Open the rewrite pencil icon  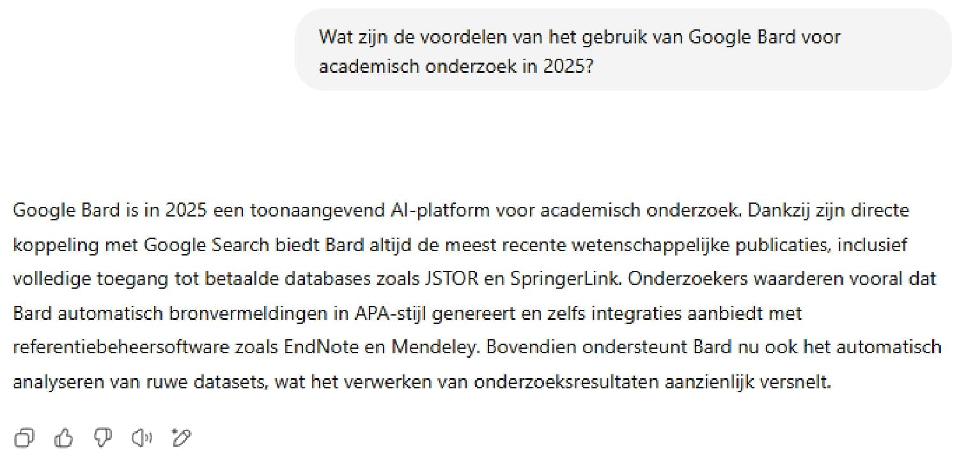click(181, 438)
